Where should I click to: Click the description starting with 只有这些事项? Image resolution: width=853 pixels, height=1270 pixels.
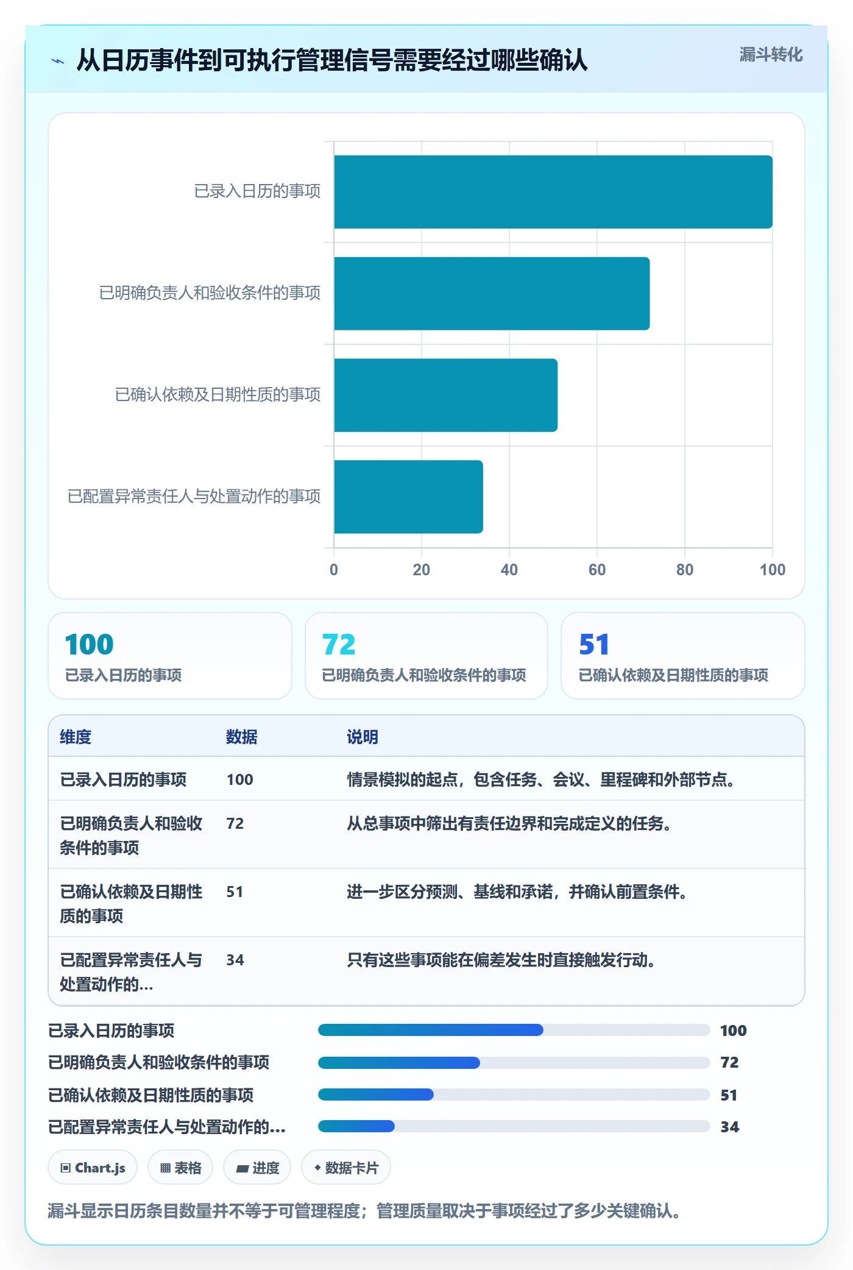[x=501, y=960]
